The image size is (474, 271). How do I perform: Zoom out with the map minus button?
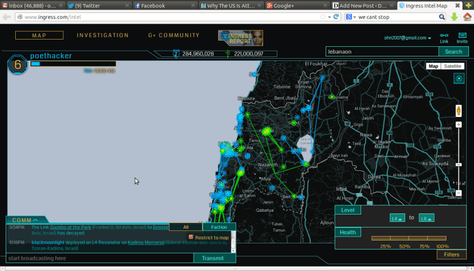(x=459, y=193)
